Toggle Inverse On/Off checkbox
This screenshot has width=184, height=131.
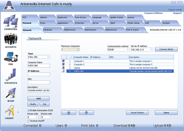click(x=29, y=121)
